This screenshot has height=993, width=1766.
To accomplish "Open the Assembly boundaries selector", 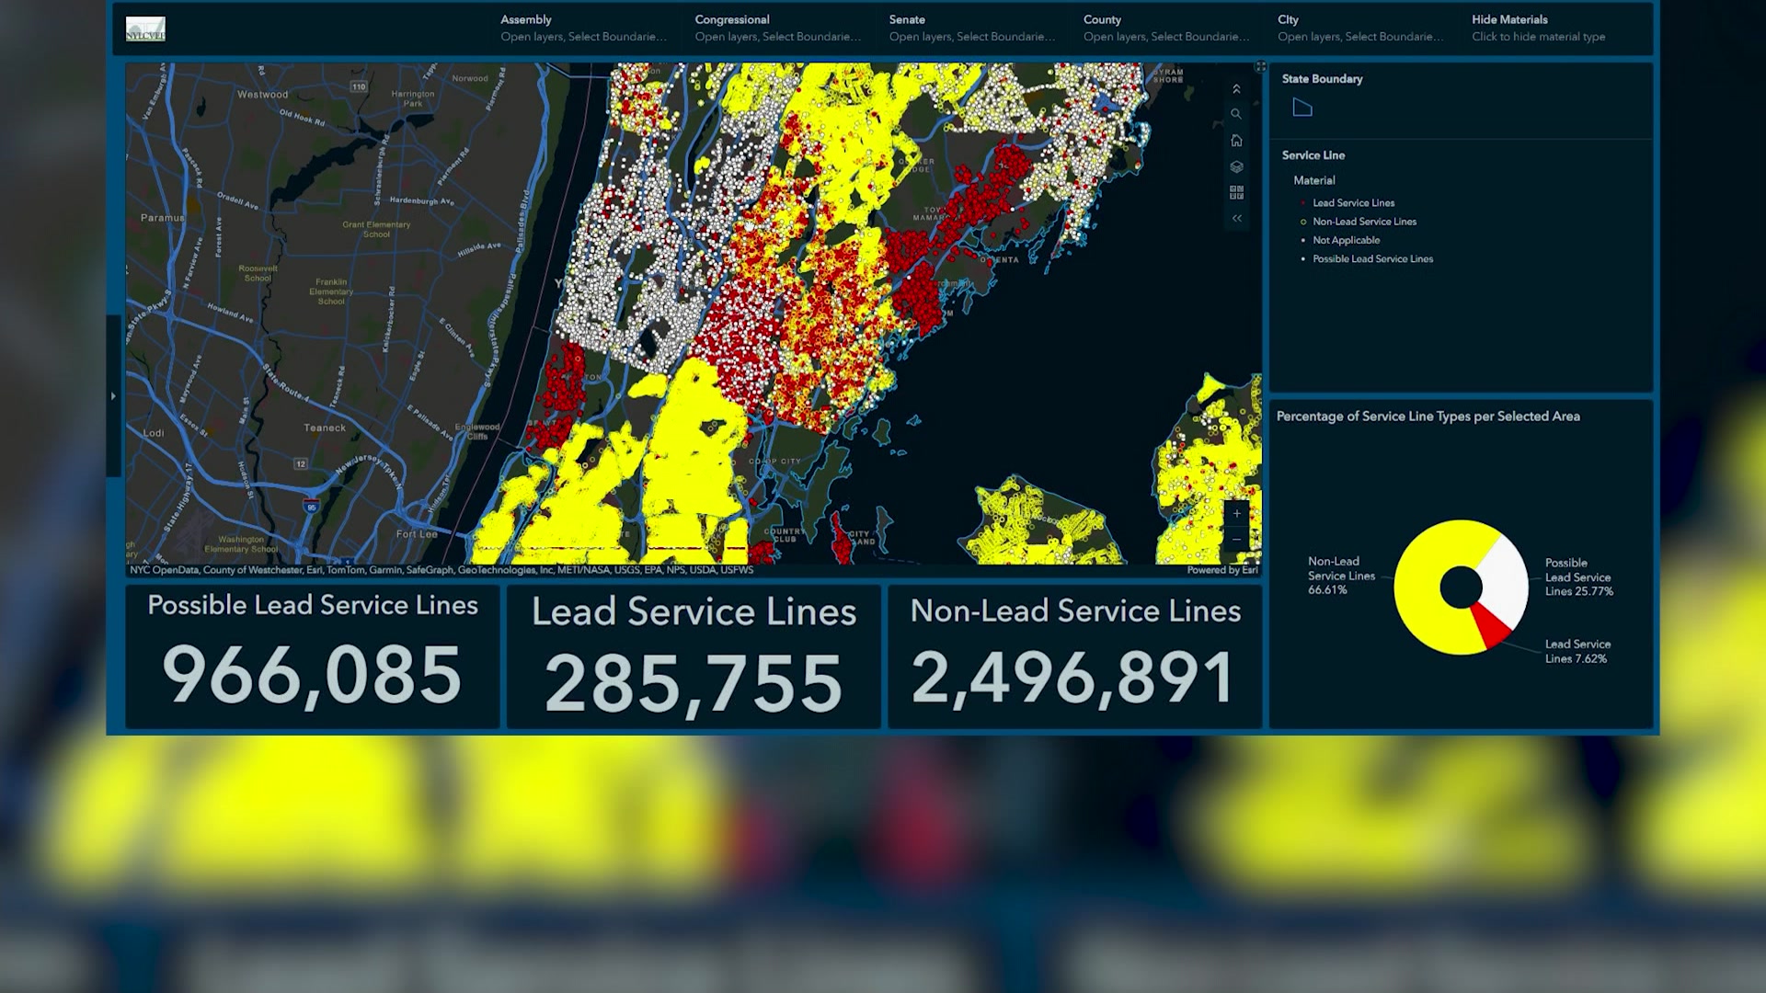I will click(583, 28).
